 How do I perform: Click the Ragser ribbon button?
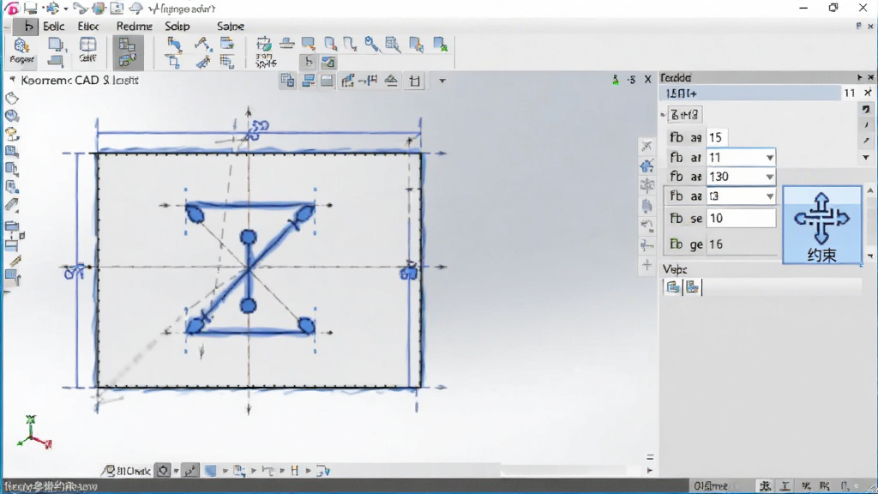click(x=21, y=51)
